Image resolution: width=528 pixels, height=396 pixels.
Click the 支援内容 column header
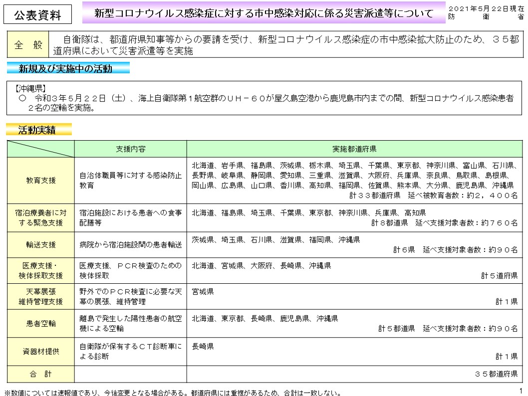click(130, 149)
